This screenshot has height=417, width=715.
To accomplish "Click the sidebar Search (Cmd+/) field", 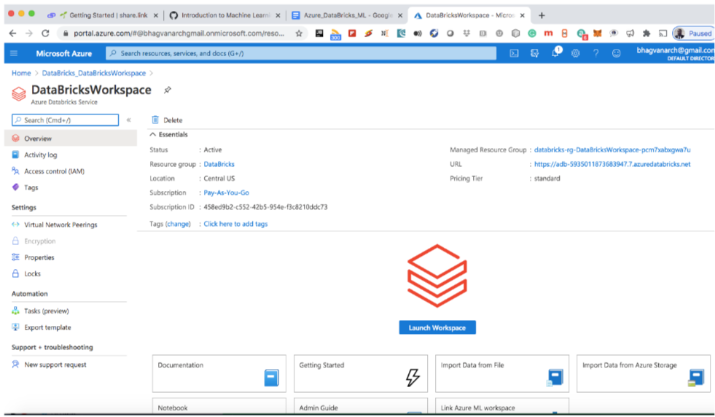I will coord(65,120).
